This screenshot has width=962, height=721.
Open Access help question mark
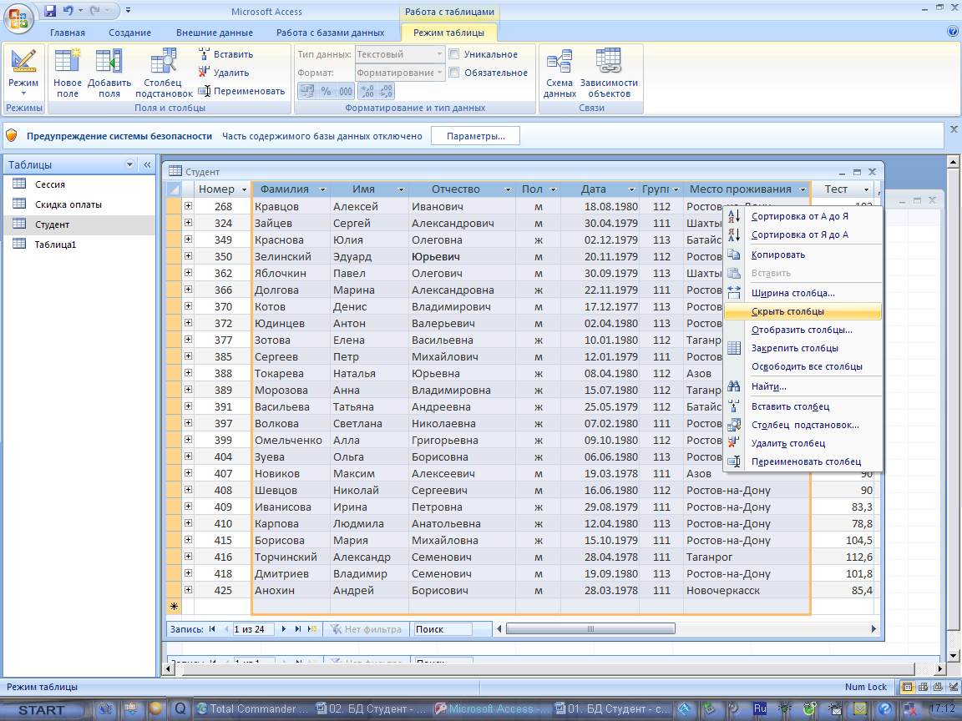point(953,32)
